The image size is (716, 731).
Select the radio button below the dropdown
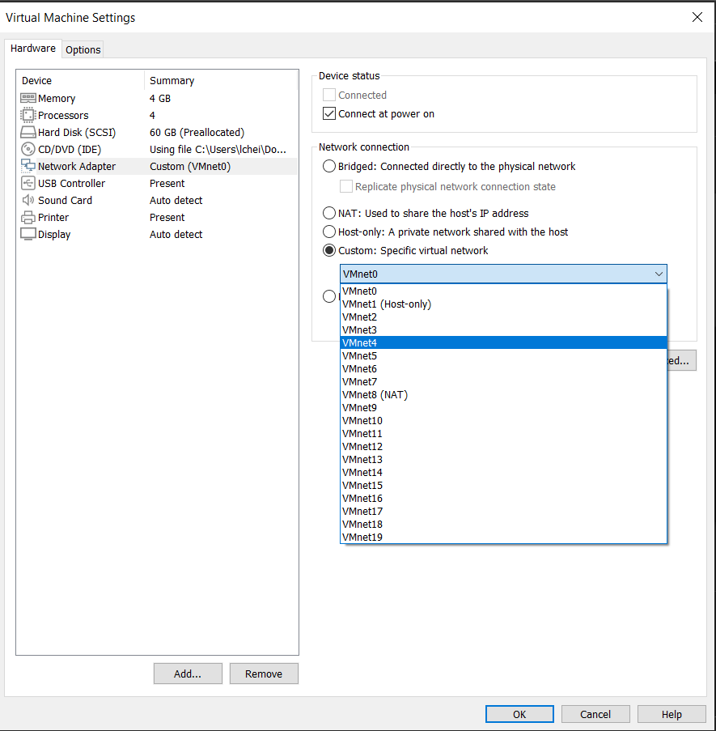click(329, 296)
